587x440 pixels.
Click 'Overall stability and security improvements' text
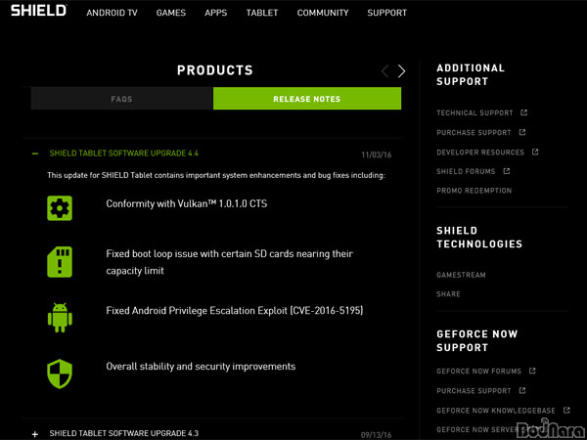click(201, 367)
